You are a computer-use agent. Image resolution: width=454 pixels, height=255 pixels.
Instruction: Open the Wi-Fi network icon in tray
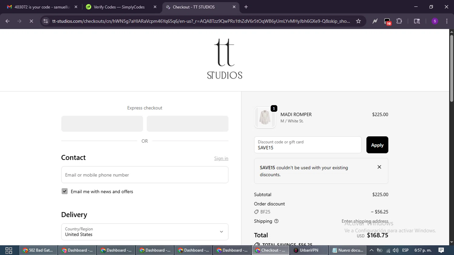(388, 250)
